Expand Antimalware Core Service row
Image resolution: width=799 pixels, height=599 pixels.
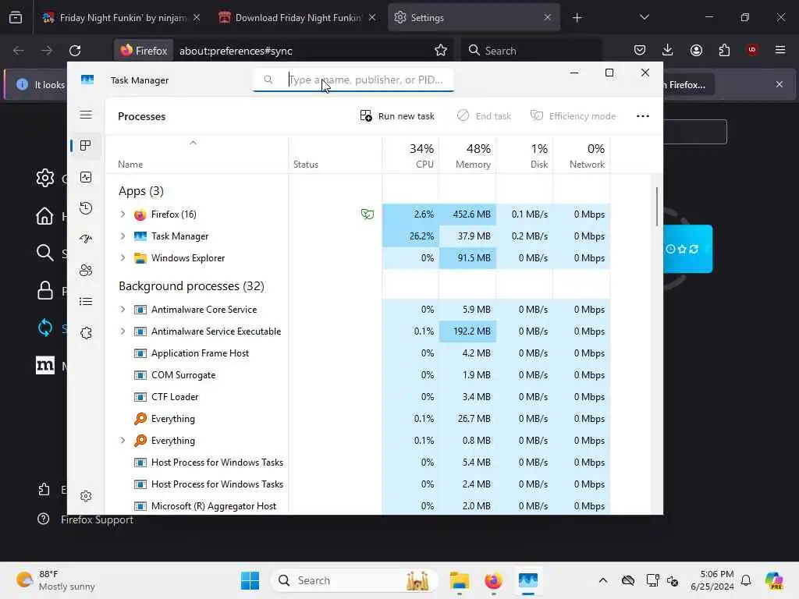123,310
